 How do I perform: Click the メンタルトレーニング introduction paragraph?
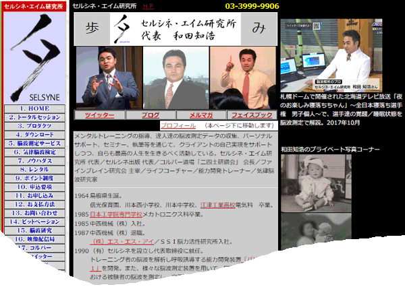[174, 158]
